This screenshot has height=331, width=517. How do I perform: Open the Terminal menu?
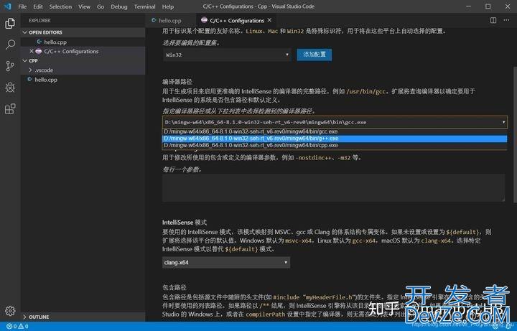click(x=145, y=6)
